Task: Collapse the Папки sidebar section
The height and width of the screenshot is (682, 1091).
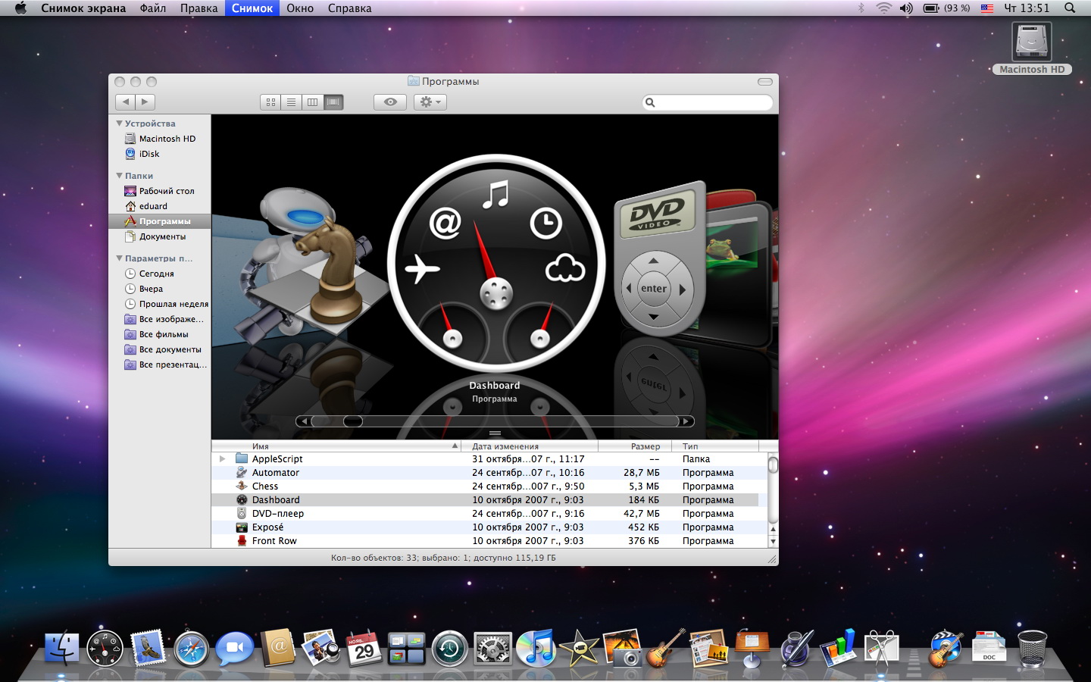Action: 119,175
